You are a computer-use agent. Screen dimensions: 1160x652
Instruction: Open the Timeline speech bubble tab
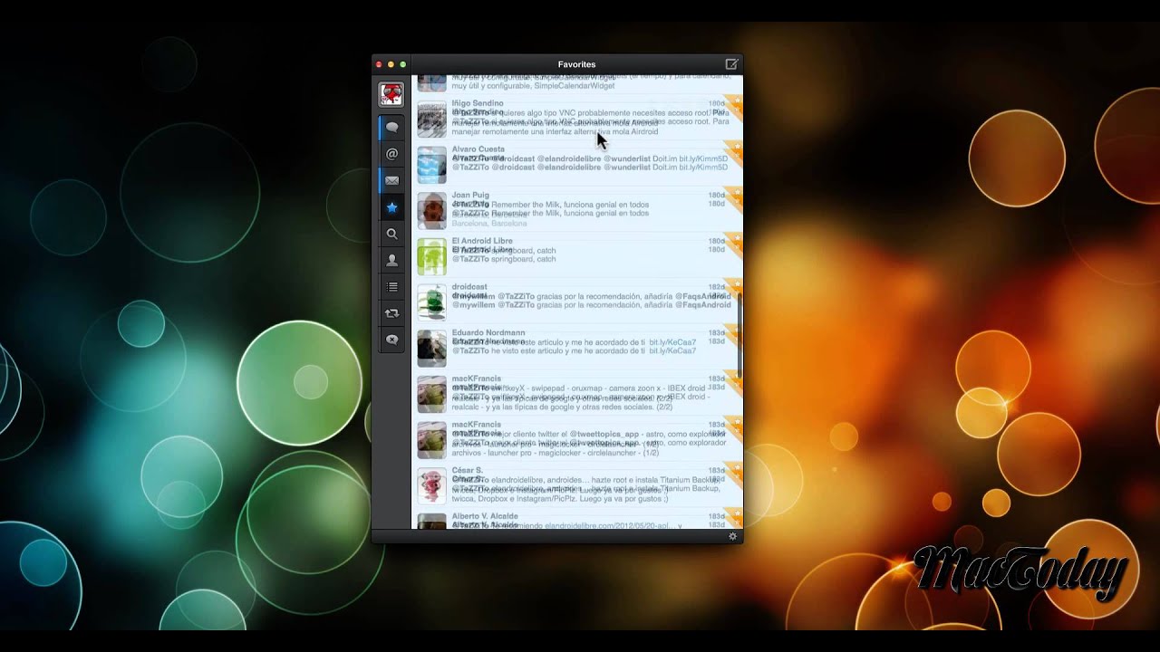[391, 128]
